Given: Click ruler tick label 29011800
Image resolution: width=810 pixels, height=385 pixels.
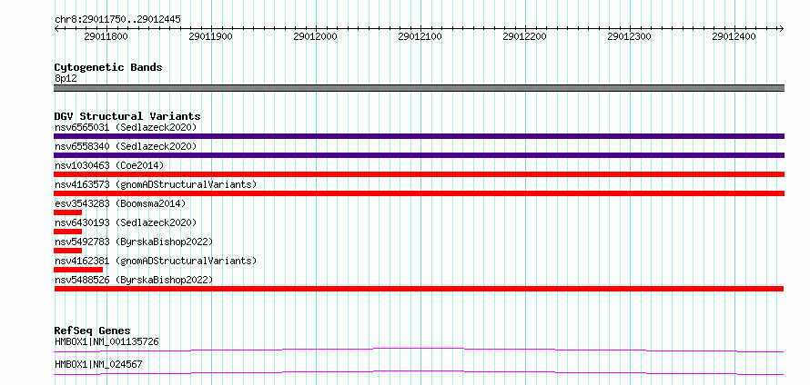Looking at the screenshot, I should coord(106,36).
